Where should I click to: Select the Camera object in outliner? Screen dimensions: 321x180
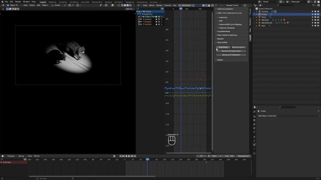265,11
